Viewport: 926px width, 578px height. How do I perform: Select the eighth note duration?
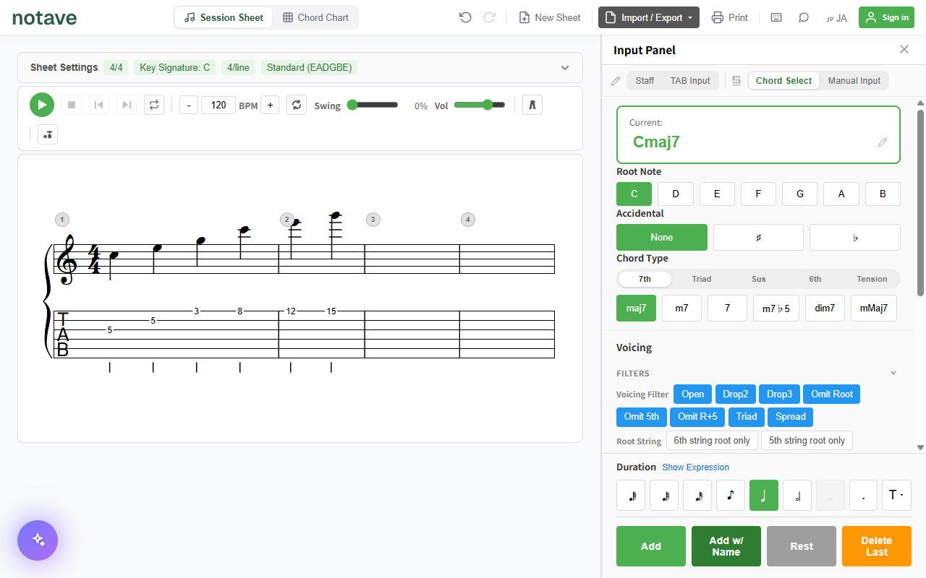pyautogui.click(x=731, y=496)
